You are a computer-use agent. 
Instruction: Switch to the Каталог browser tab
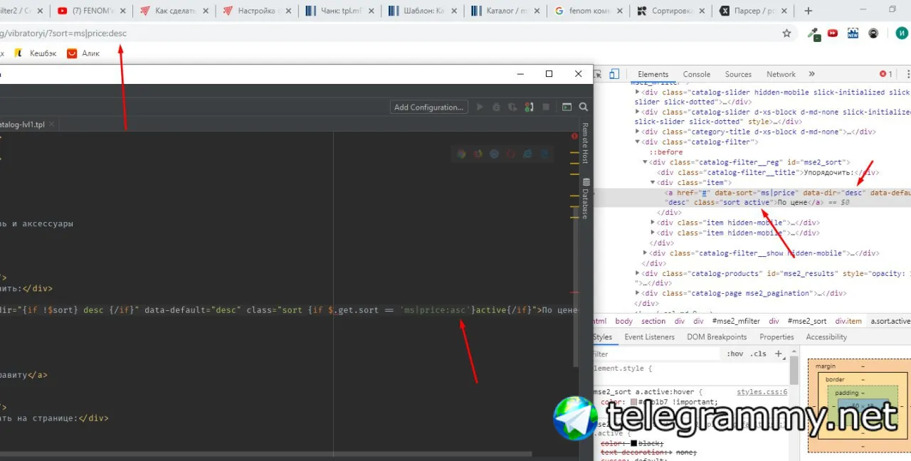tap(505, 11)
